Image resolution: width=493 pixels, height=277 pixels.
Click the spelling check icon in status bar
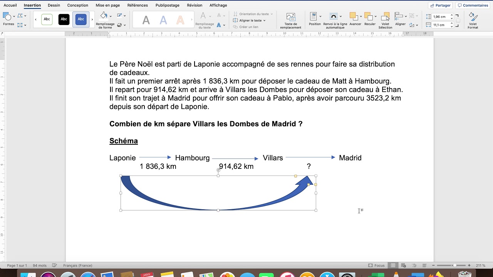pyautogui.click(x=55, y=265)
